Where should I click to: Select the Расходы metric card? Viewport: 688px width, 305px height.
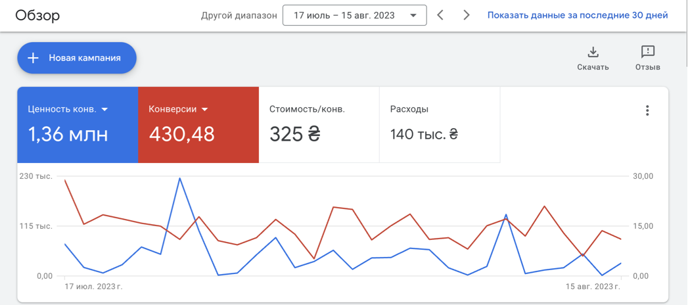tap(440, 125)
